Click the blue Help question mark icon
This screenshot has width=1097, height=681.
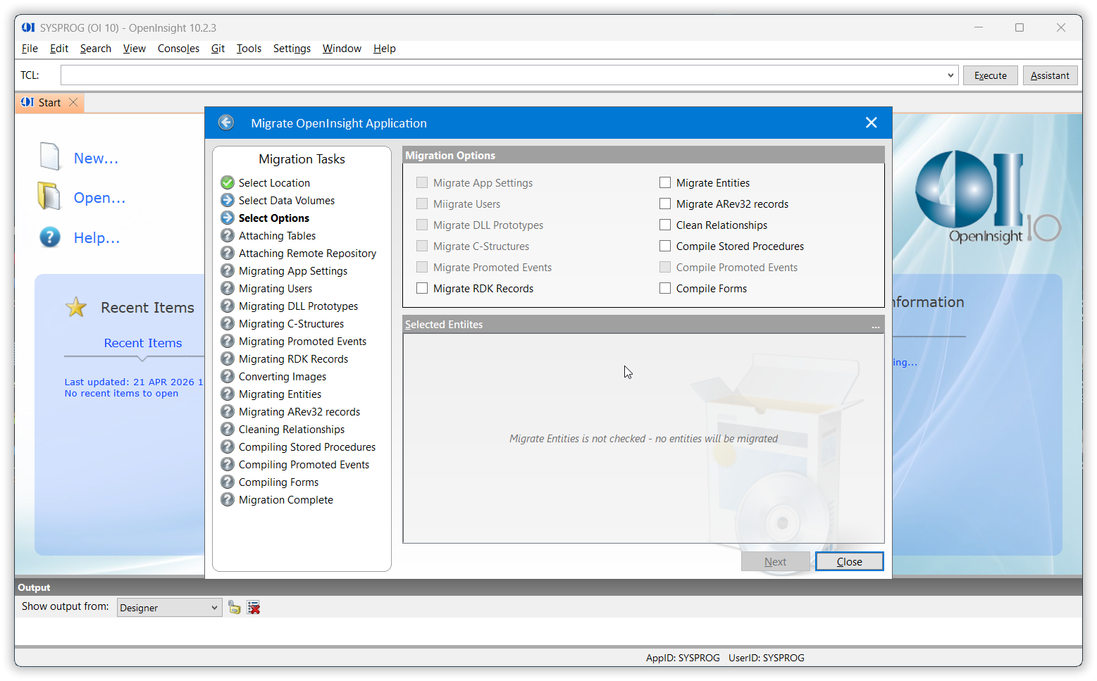(49, 237)
